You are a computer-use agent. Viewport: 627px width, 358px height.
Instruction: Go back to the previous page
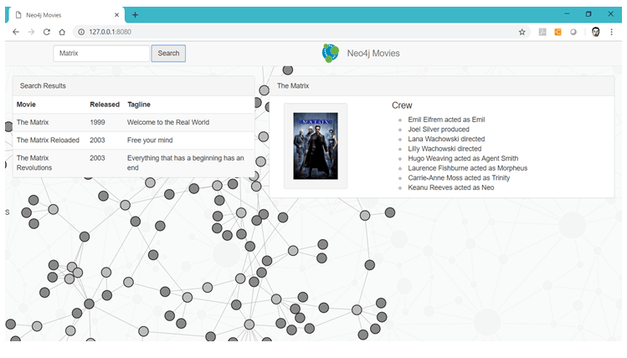(x=16, y=32)
